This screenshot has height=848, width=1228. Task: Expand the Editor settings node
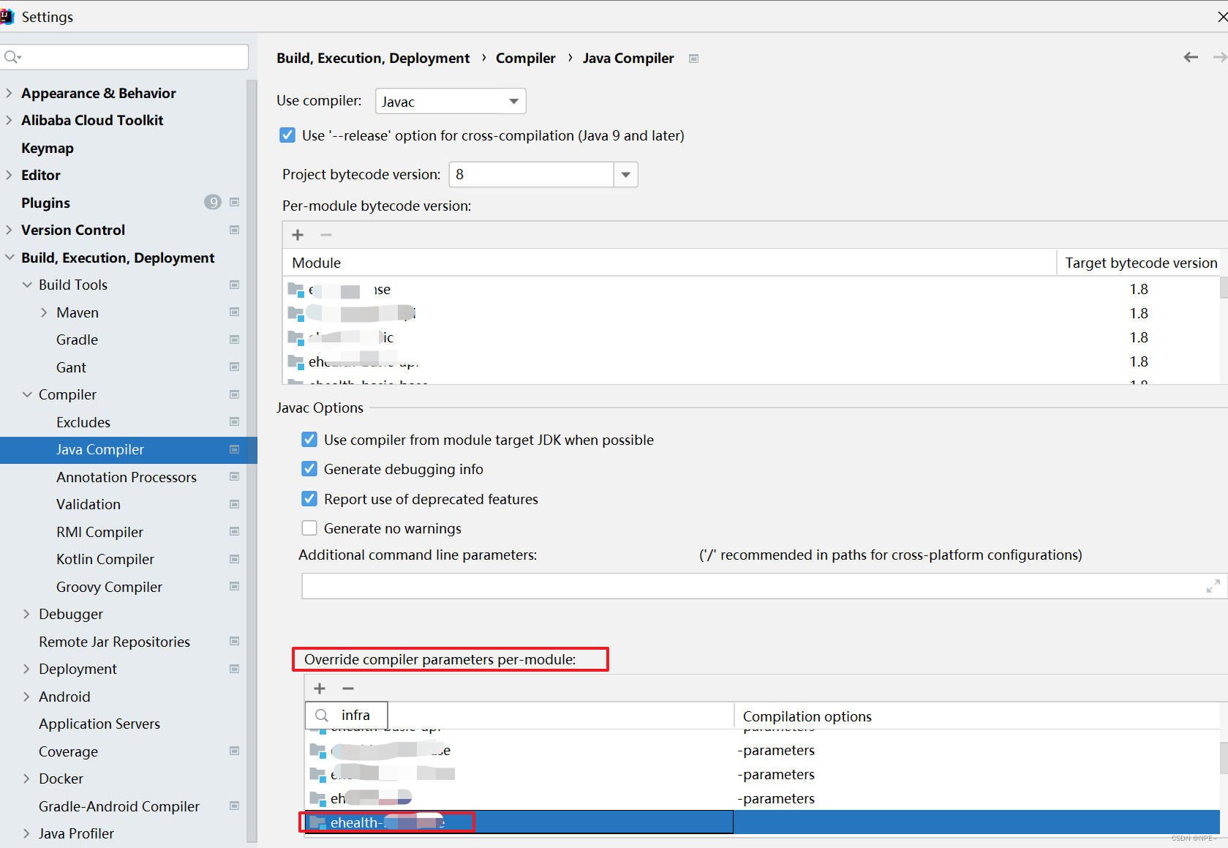[x=9, y=175]
